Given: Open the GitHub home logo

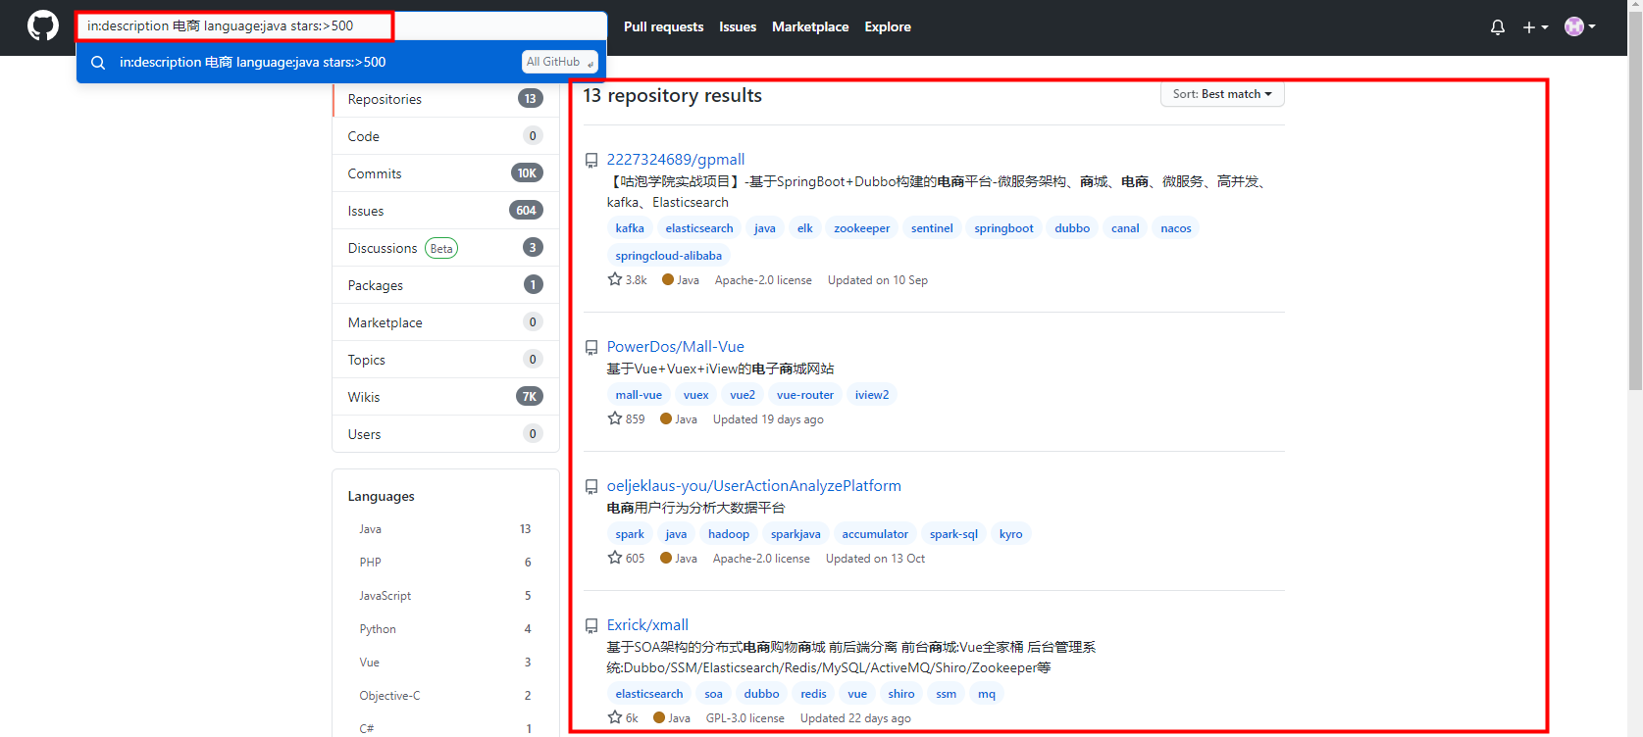Looking at the screenshot, I should coord(42,26).
